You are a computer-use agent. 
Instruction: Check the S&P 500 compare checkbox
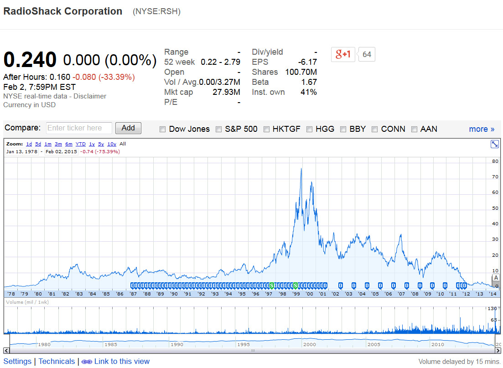click(218, 130)
